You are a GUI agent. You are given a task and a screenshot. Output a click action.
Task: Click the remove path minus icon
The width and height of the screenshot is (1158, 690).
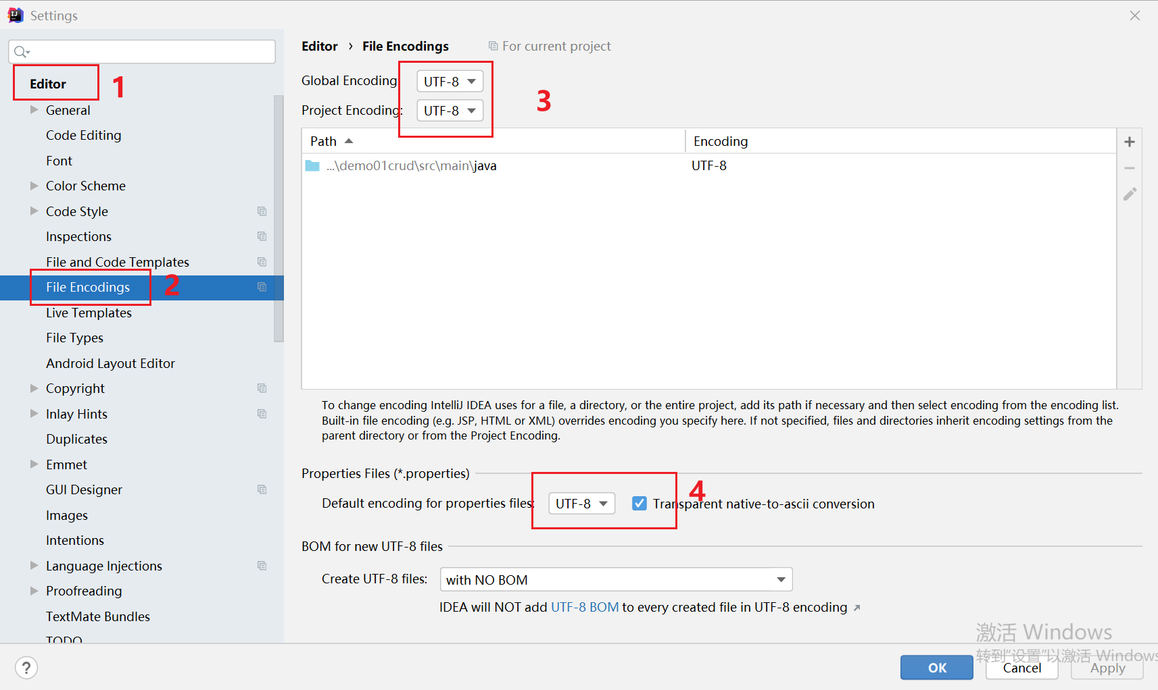pyautogui.click(x=1129, y=168)
